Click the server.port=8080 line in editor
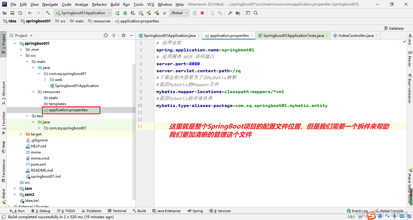The image size is (413, 220). 178,64
